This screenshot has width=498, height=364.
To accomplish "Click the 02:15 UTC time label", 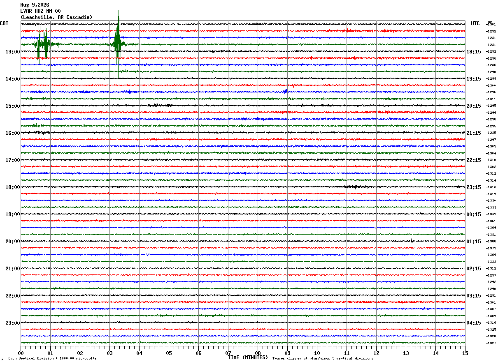I will [474, 269].
